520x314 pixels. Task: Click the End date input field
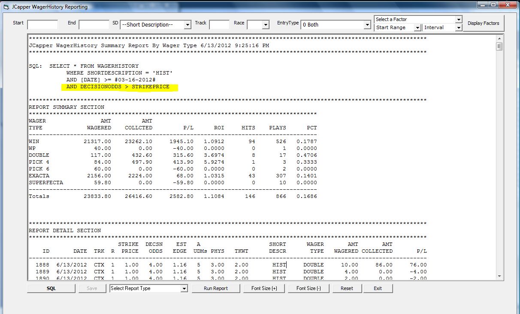point(94,25)
